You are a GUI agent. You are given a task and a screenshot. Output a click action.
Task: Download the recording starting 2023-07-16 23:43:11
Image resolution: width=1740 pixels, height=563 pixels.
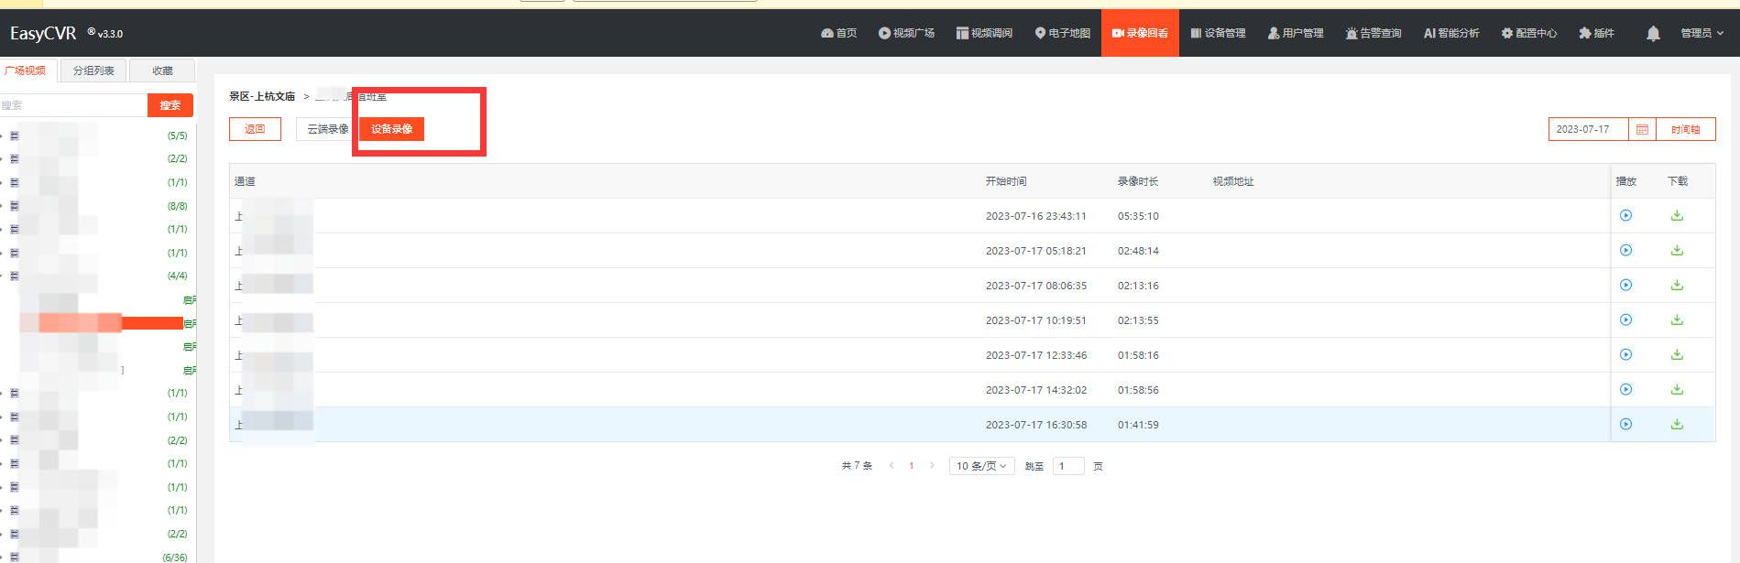pyautogui.click(x=1677, y=216)
